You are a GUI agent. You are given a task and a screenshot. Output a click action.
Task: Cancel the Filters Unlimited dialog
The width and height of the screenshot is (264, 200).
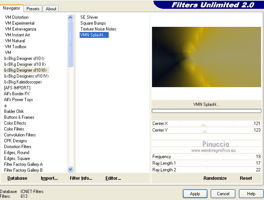223,194
